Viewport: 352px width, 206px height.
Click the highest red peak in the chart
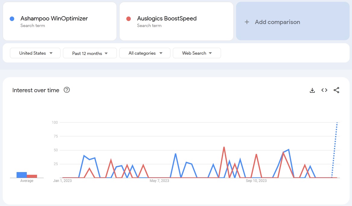[x=224, y=147]
